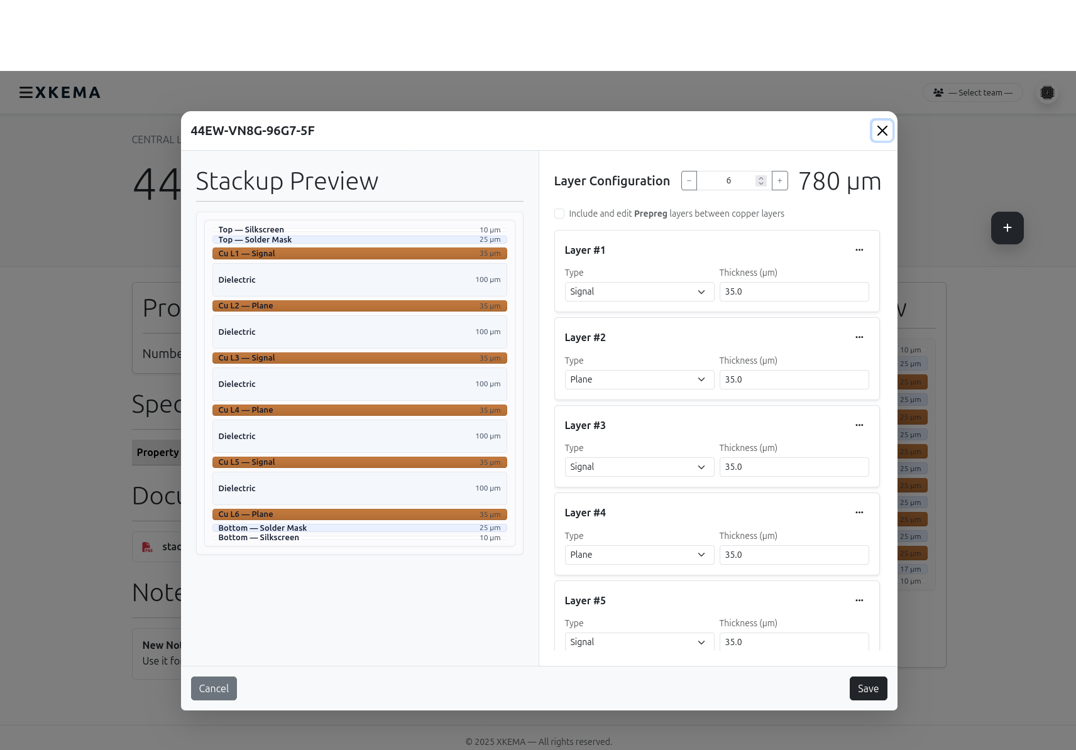Open Layer #1 options ellipsis menu
Screen dimensions: 1076x750
(x=859, y=250)
